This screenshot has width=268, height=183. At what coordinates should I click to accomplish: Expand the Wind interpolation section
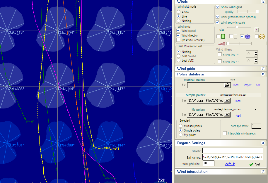pos(263,172)
